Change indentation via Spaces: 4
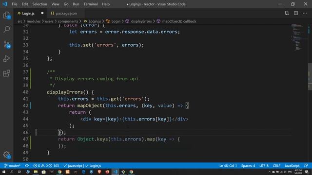Screen dimensions: 312x175 pos(248,166)
